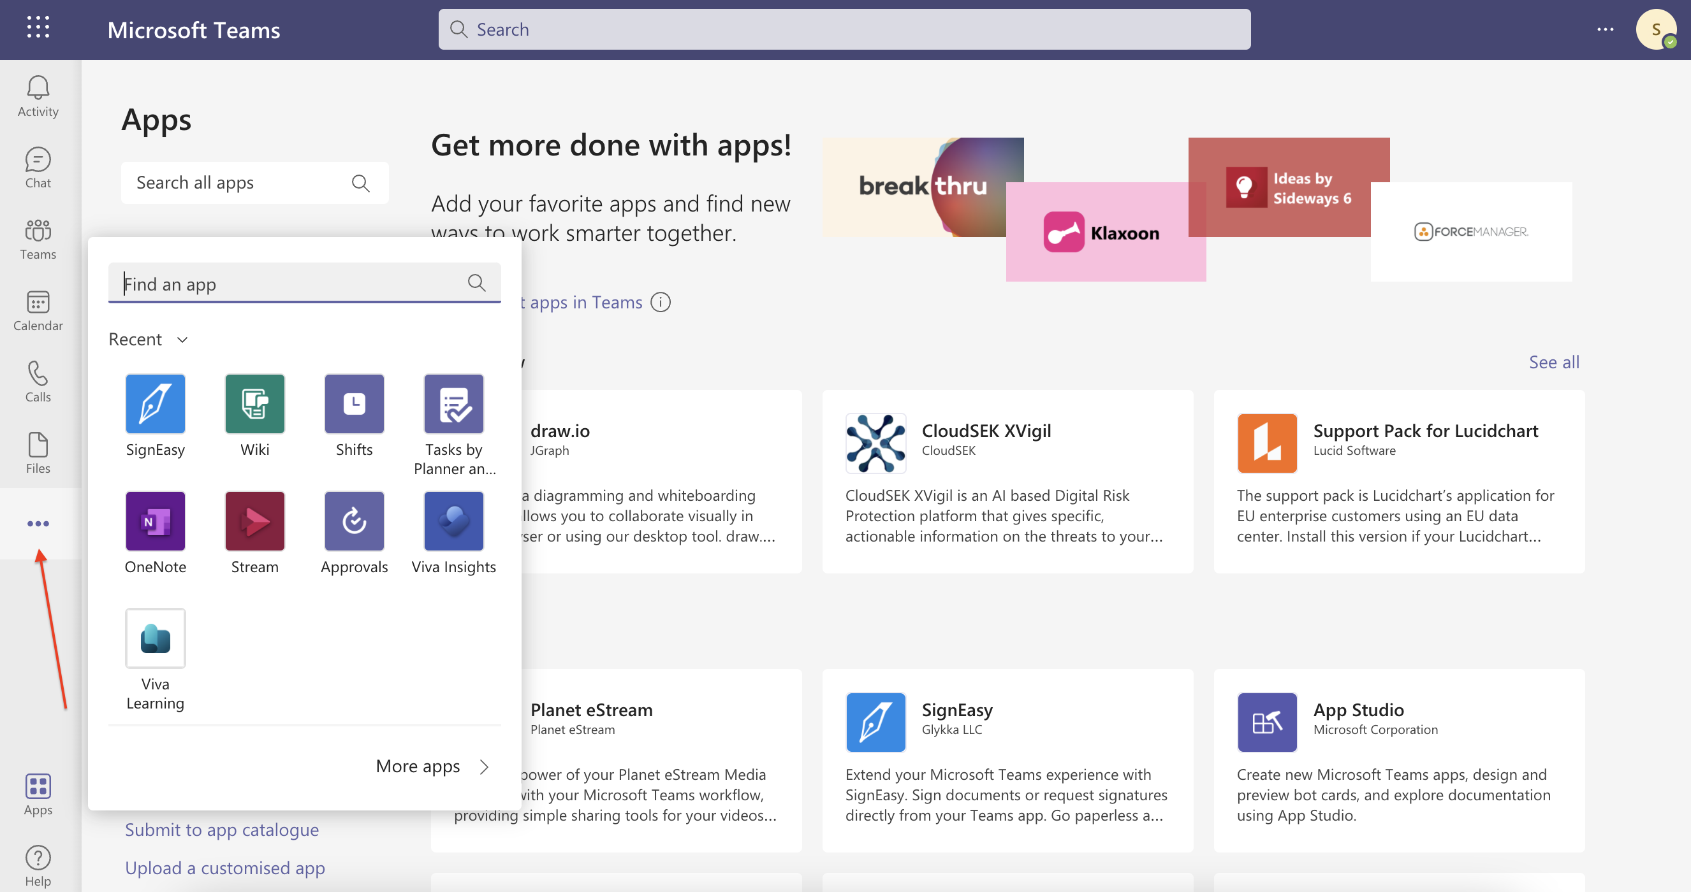Click the Find an app magnifier icon
This screenshot has height=892, width=1691.
(x=476, y=283)
